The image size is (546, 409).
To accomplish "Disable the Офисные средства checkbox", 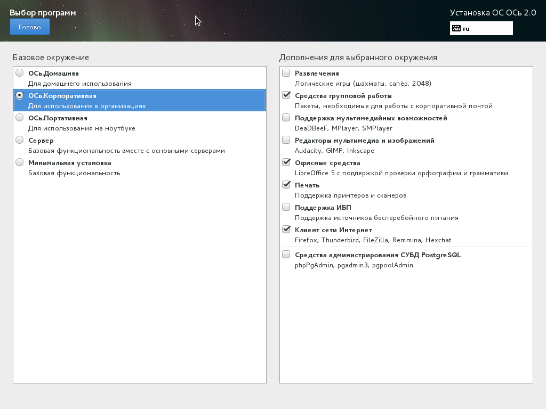I will pyautogui.click(x=286, y=162).
